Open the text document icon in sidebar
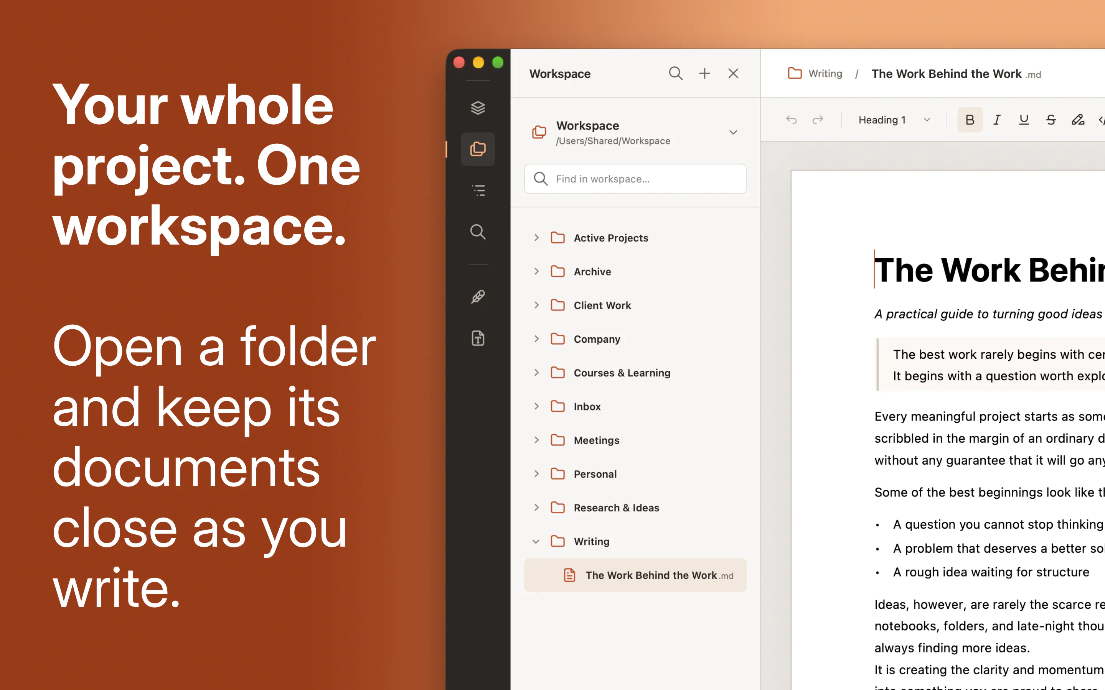1105x690 pixels. pos(478,338)
